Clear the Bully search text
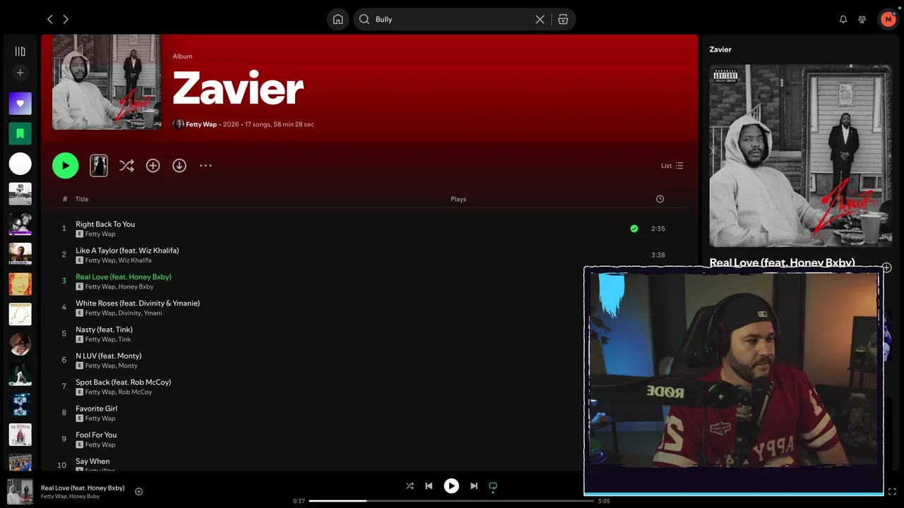 pos(540,20)
